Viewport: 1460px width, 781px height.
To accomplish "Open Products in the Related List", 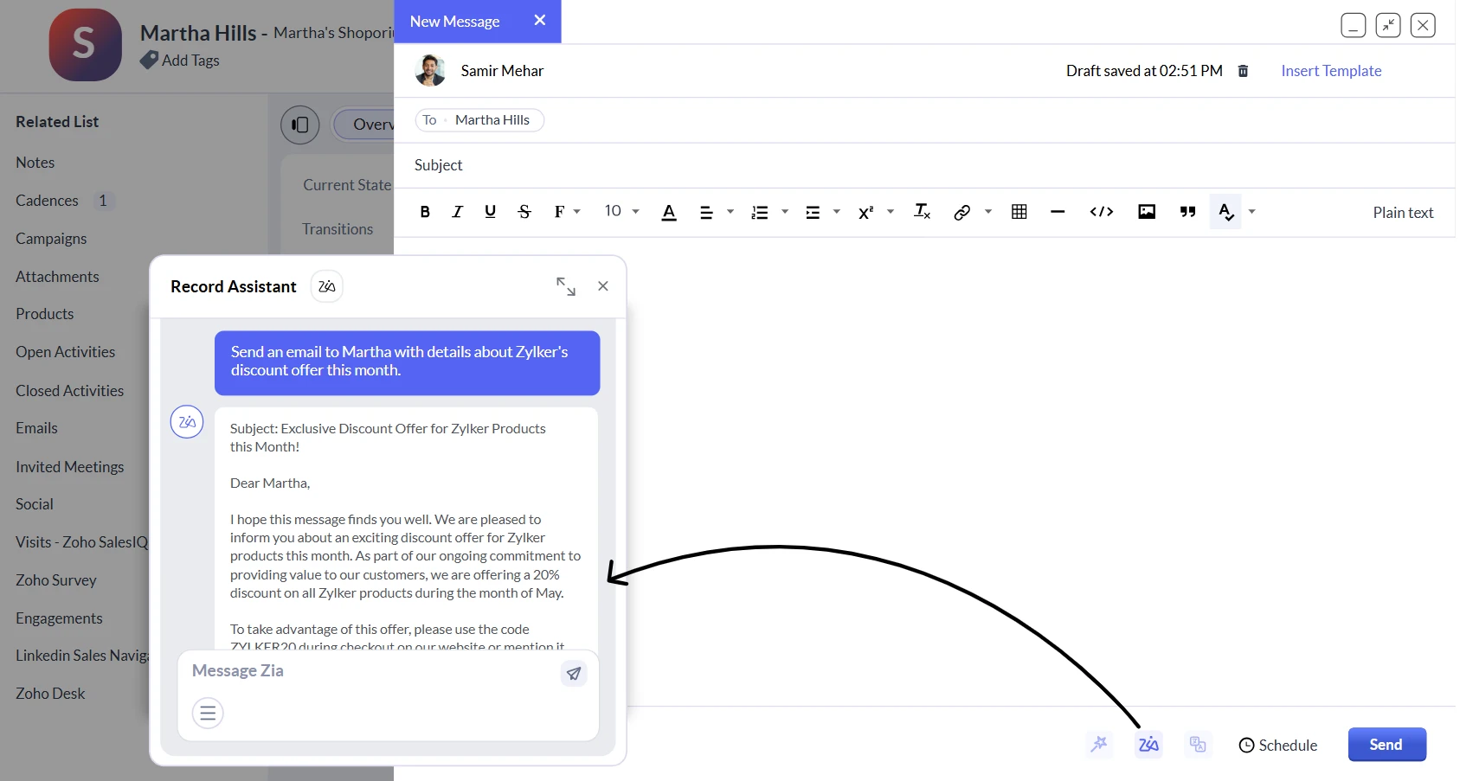I will 45,314.
